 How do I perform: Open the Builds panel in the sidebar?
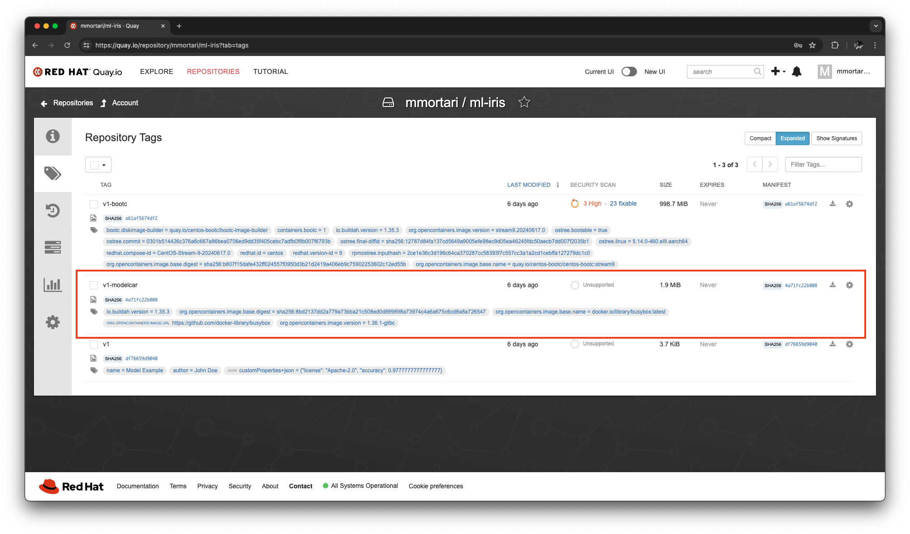click(x=53, y=247)
